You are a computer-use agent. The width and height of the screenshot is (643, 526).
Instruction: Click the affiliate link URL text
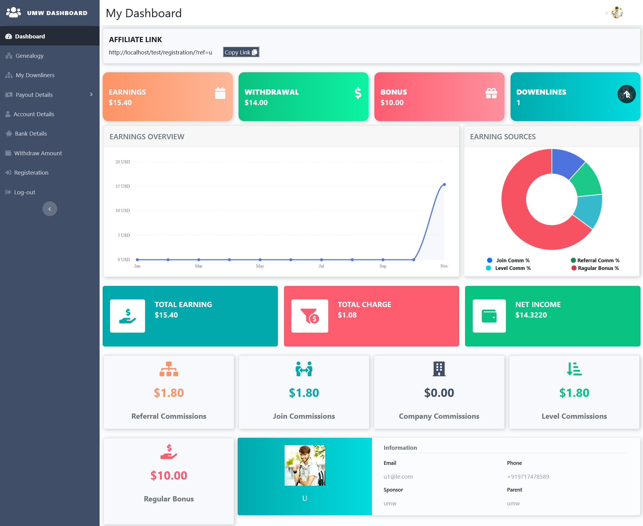point(160,52)
